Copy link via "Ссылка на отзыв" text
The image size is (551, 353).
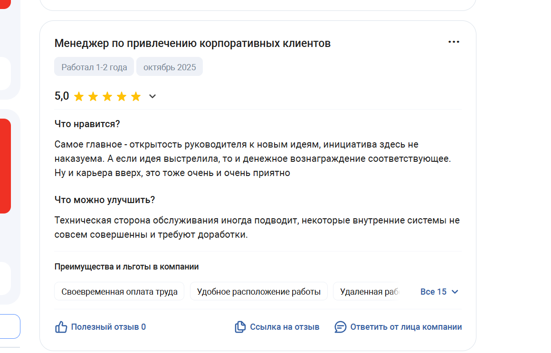tap(285, 327)
